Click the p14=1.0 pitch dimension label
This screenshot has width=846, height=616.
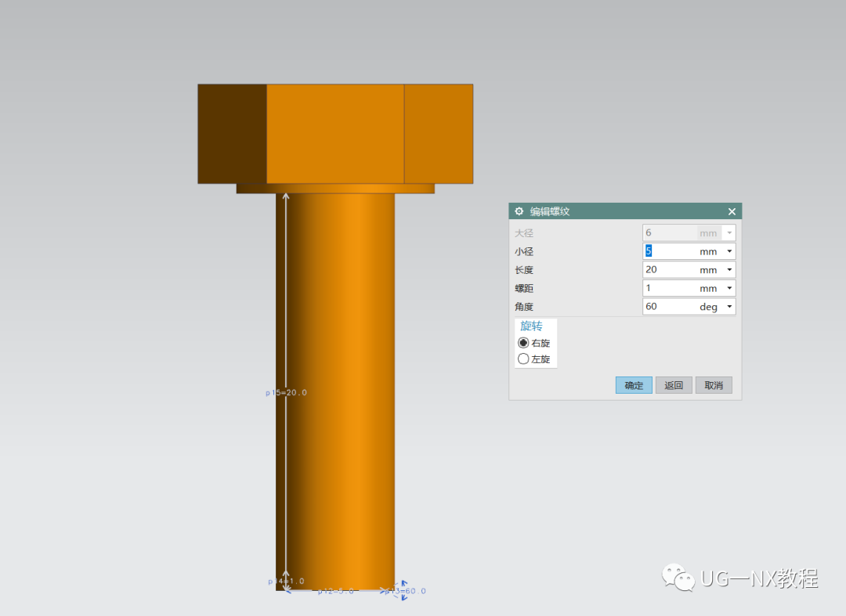[x=287, y=582]
